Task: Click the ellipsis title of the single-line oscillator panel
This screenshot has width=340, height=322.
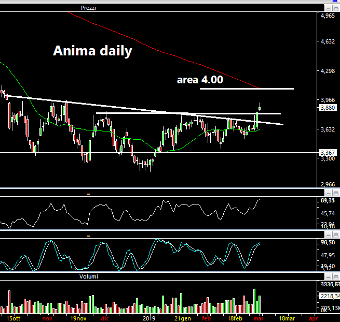Action: pos(88,194)
